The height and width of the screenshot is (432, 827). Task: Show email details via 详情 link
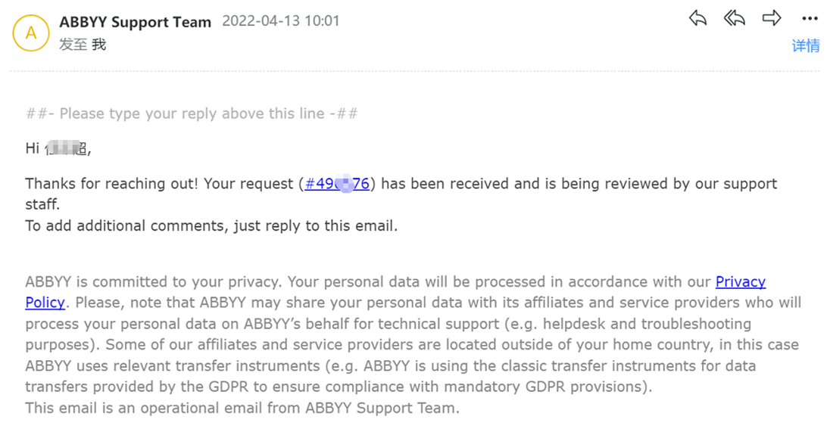point(805,46)
